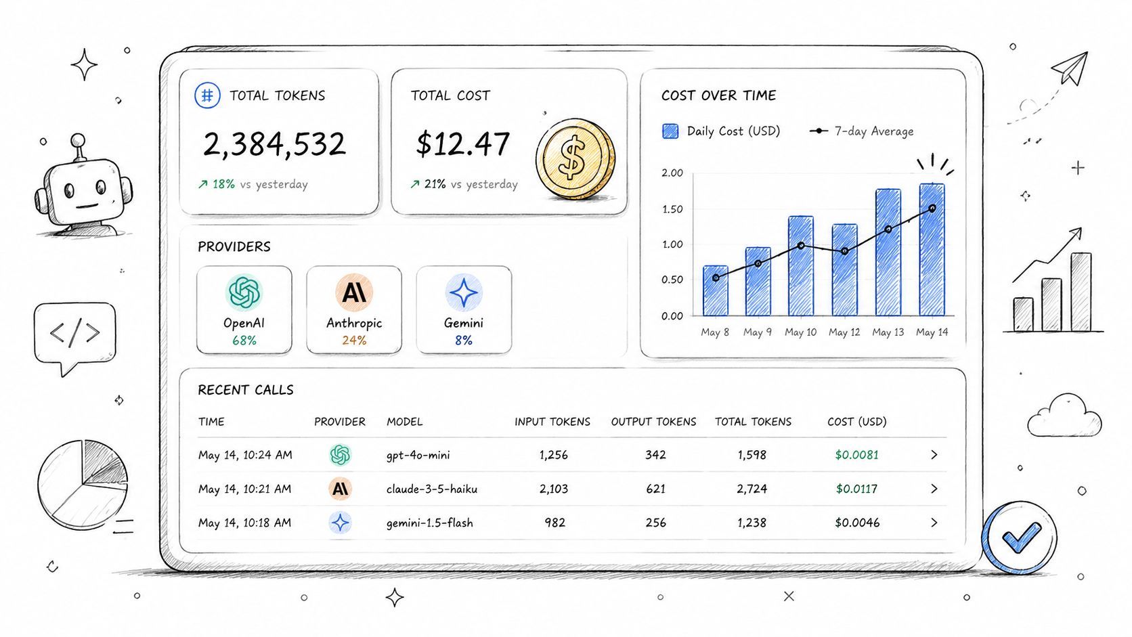Click the PROVIDER column header

pos(340,422)
